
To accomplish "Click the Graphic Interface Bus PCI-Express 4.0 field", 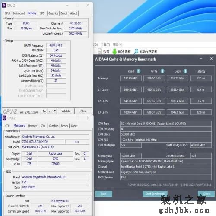I will 60,201.
